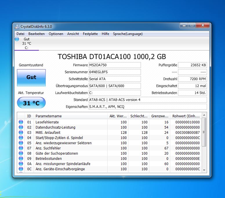Click the Schnittstelle field Serial ATA

[x=115, y=79]
